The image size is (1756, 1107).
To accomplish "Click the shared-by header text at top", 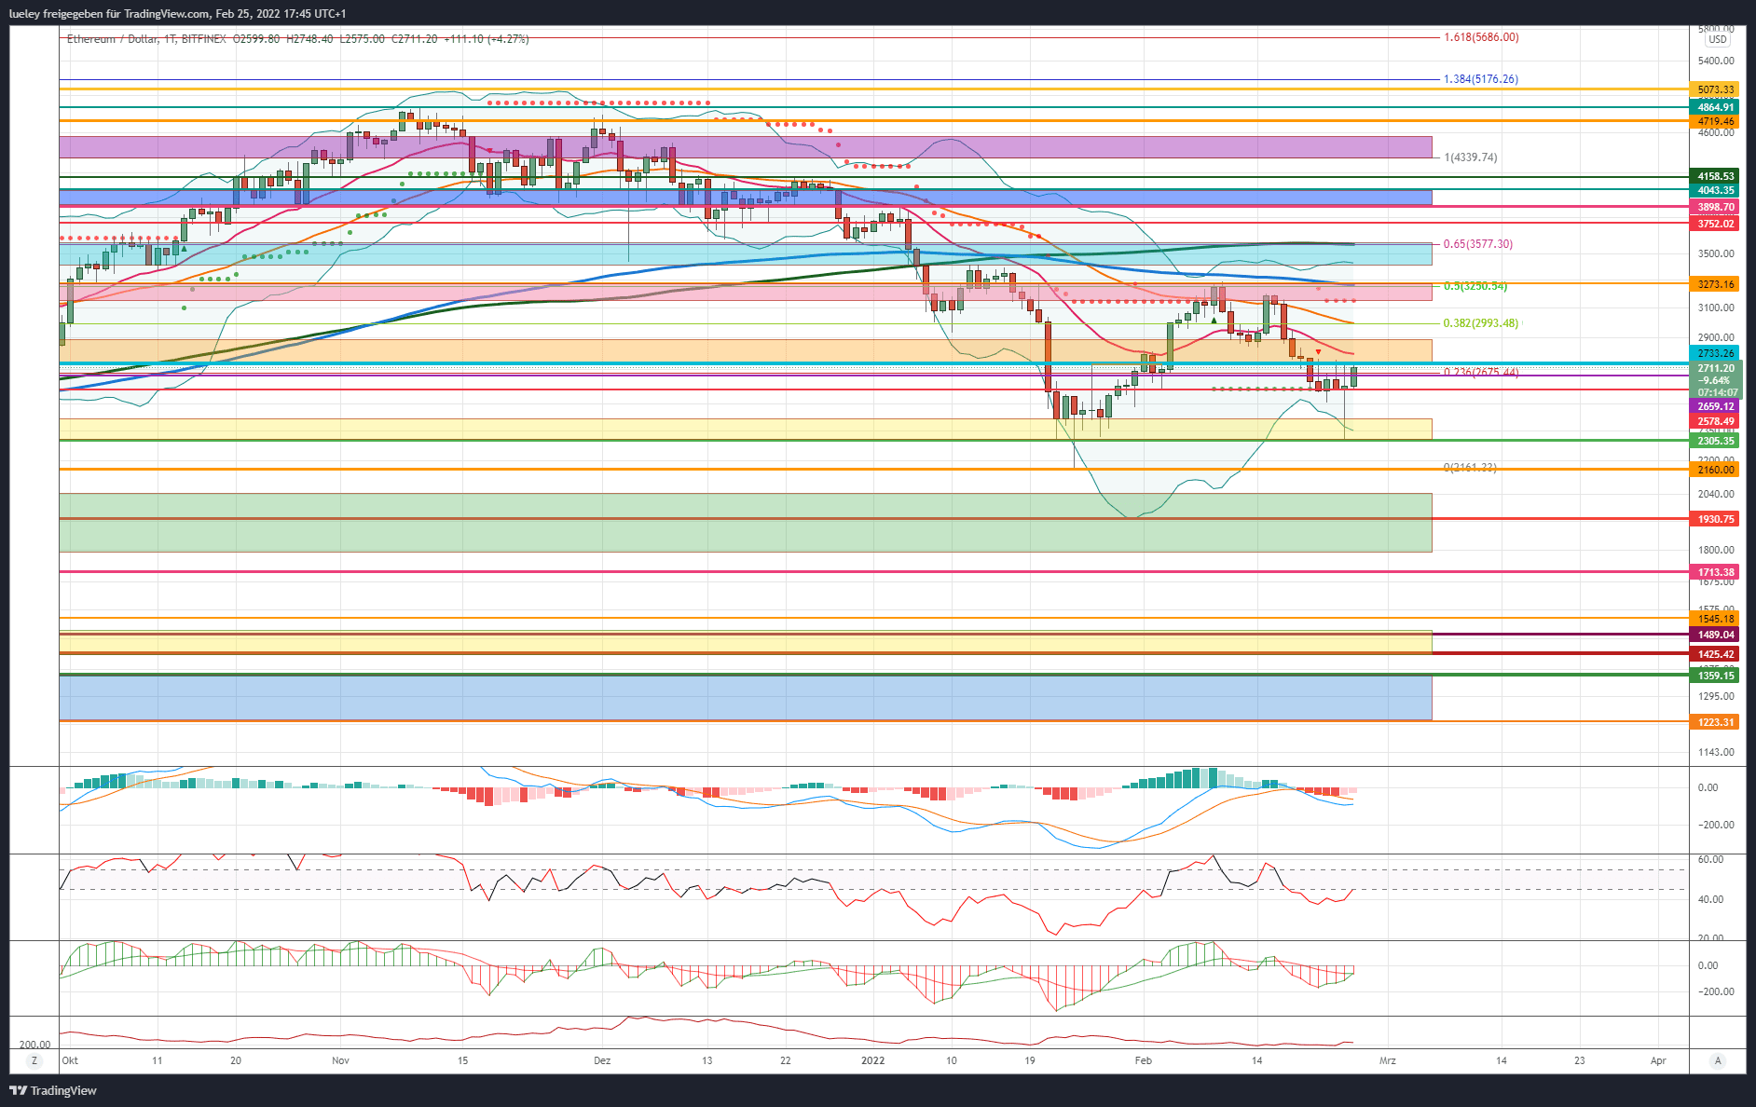I will click(177, 14).
